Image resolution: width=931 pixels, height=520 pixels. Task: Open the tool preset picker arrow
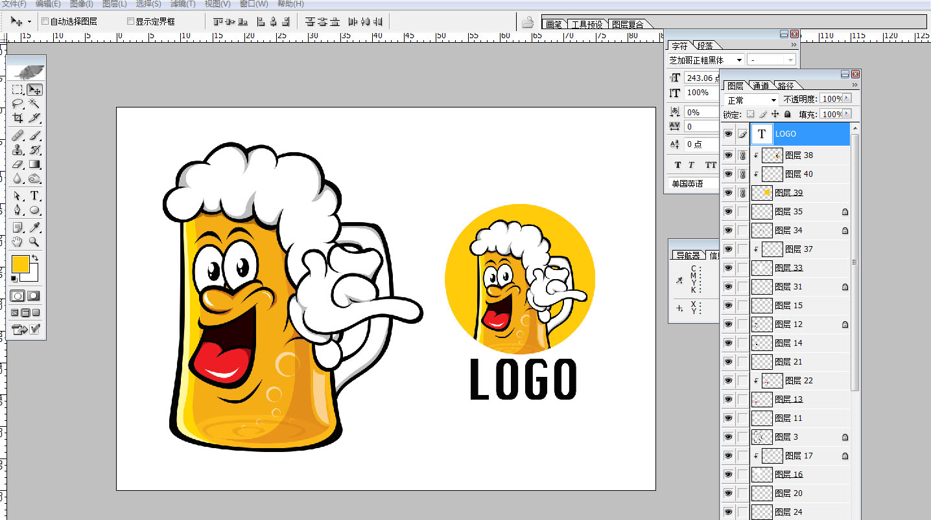click(x=29, y=21)
